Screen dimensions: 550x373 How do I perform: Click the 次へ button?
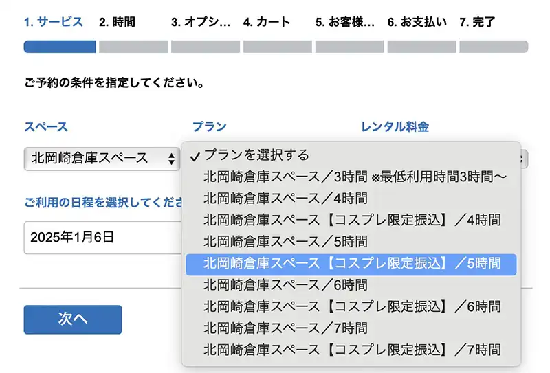point(73,319)
